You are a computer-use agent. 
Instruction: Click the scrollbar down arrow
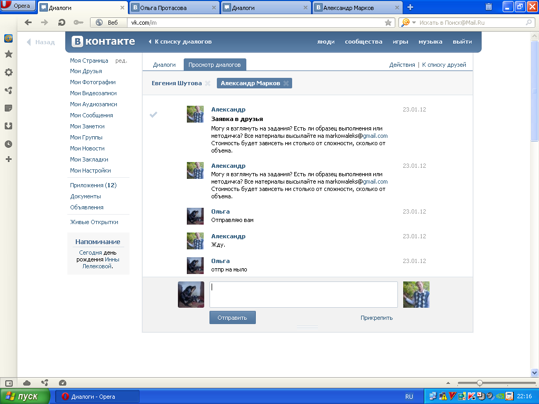pyautogui.click(x=534, y=372)
